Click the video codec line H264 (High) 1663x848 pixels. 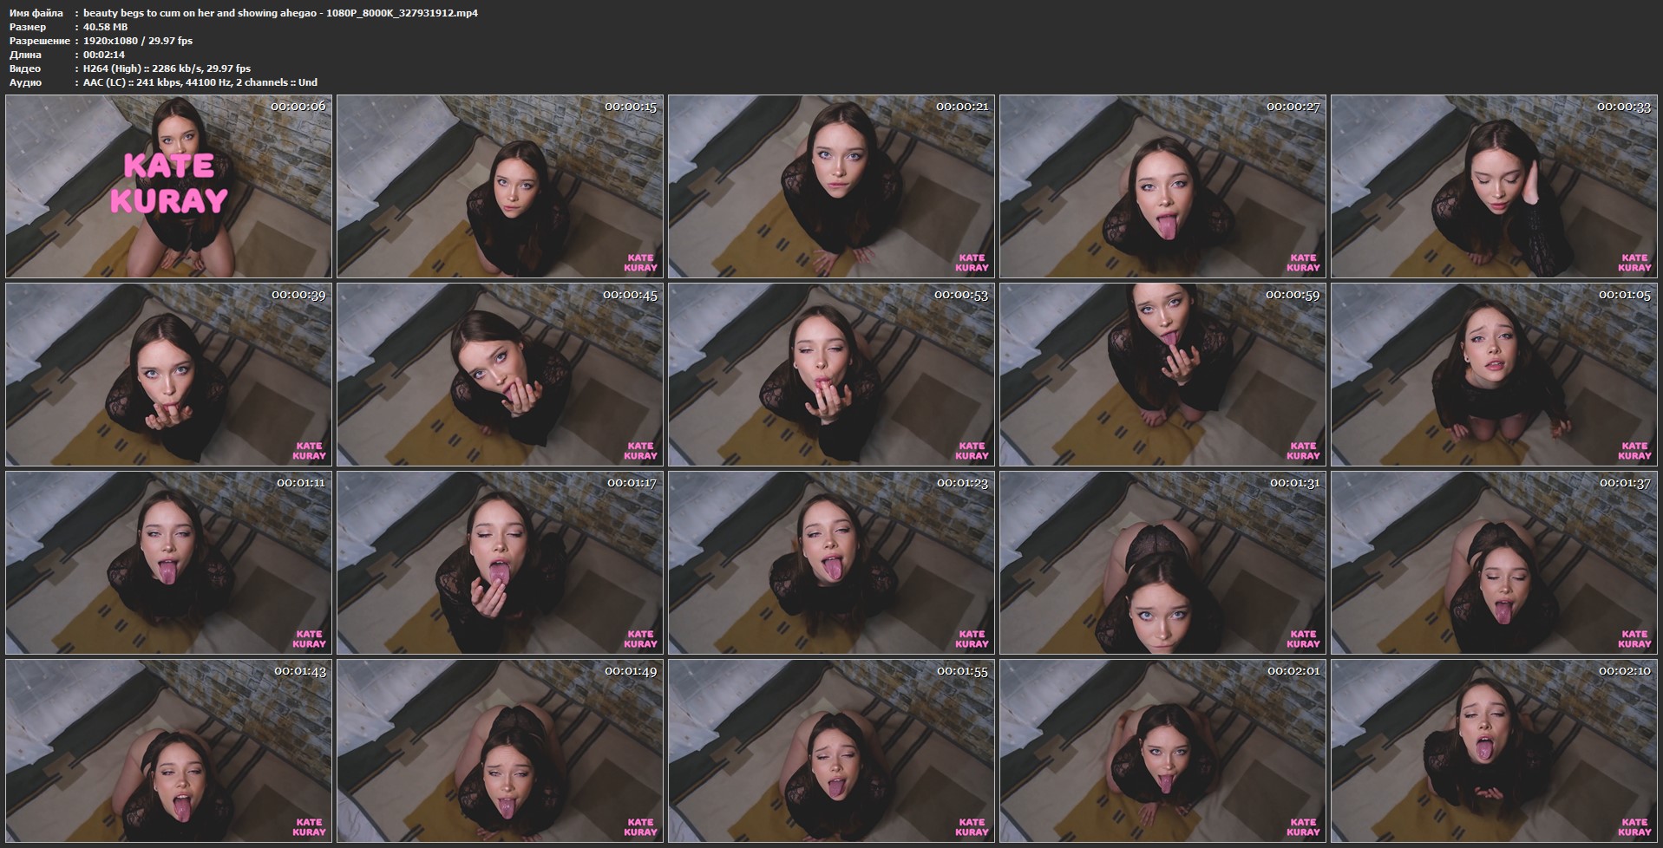167,68
